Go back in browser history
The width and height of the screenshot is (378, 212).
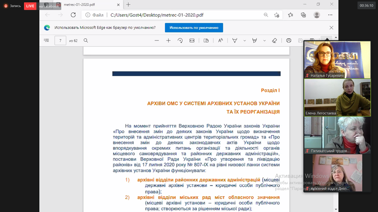click(x=47, y=15)
